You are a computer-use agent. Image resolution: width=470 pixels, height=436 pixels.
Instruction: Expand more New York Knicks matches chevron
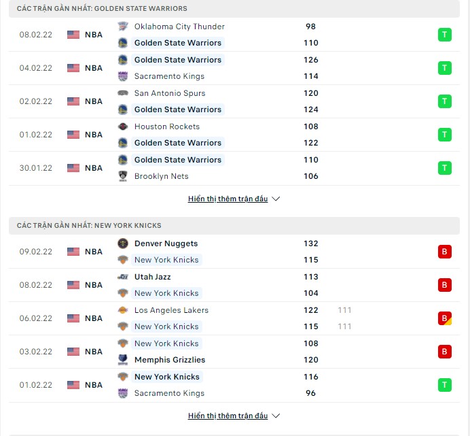click(276, 416)
